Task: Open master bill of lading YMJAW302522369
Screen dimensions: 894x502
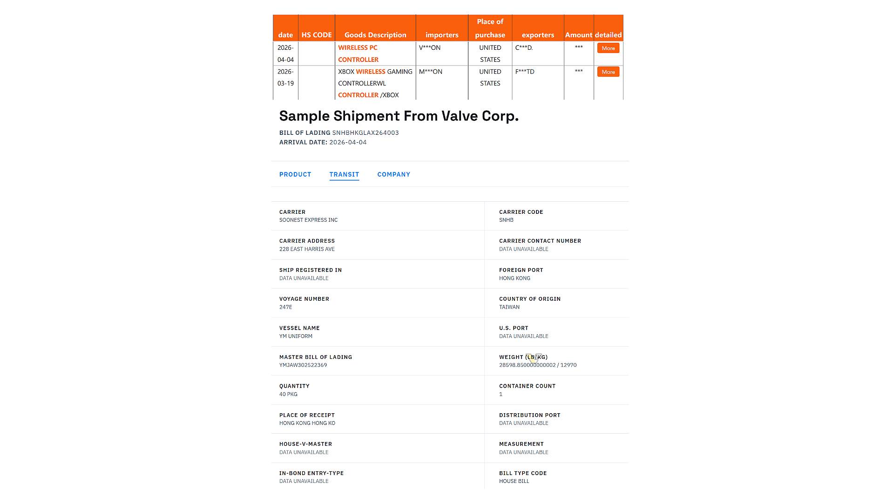Action: click(x=303, y=365)
